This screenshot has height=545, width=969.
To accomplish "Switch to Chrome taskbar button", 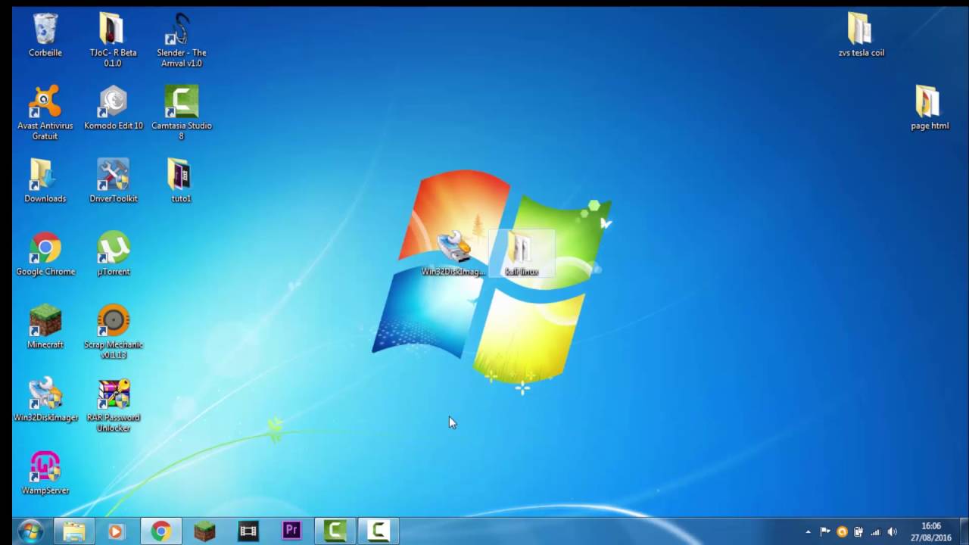I will 160,531.
